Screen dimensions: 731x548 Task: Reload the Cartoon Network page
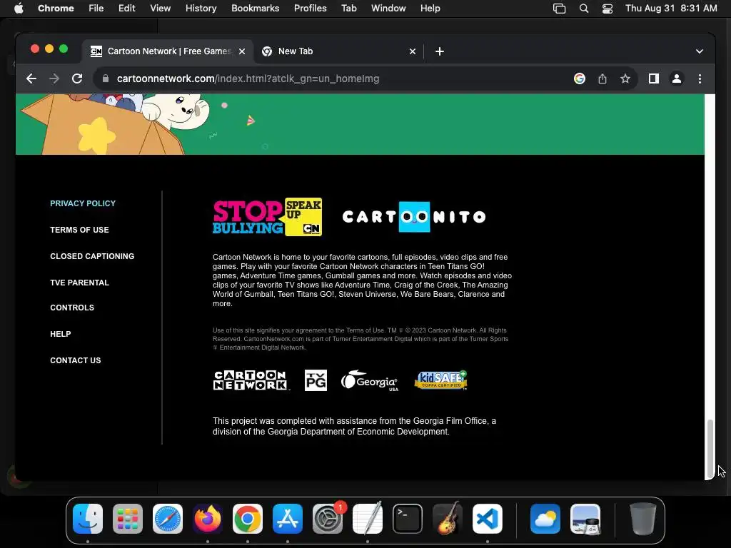77,78
